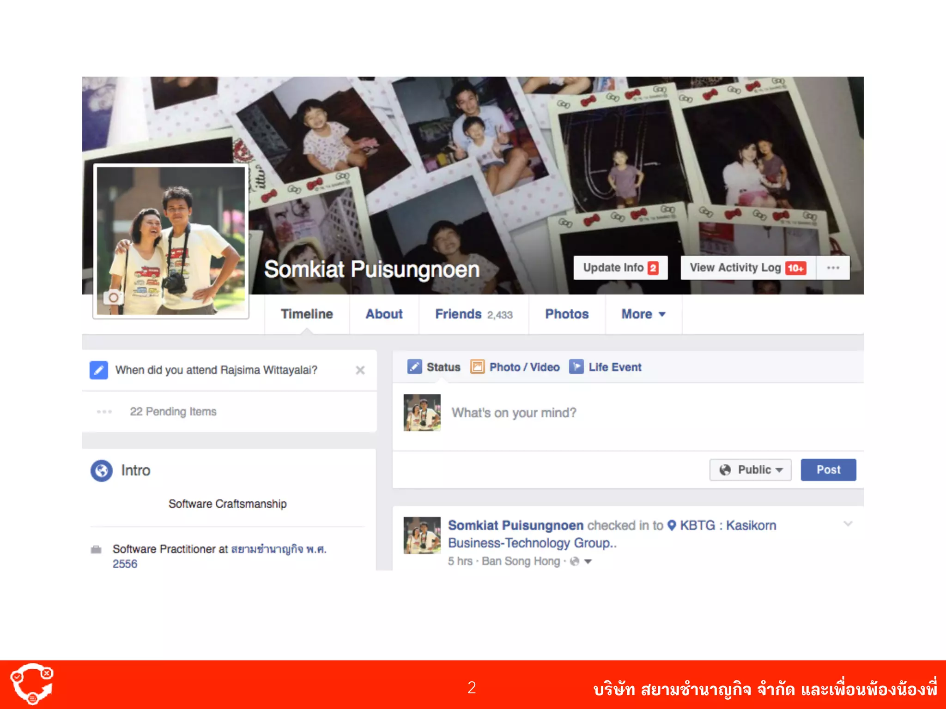The width and height of the screenshot is (946, 709).
Task: Dismiss the Rajsima Wittayalai question
Action: [x=360, y=370]
